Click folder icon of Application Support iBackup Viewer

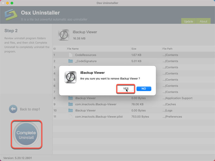coord(71,98)
